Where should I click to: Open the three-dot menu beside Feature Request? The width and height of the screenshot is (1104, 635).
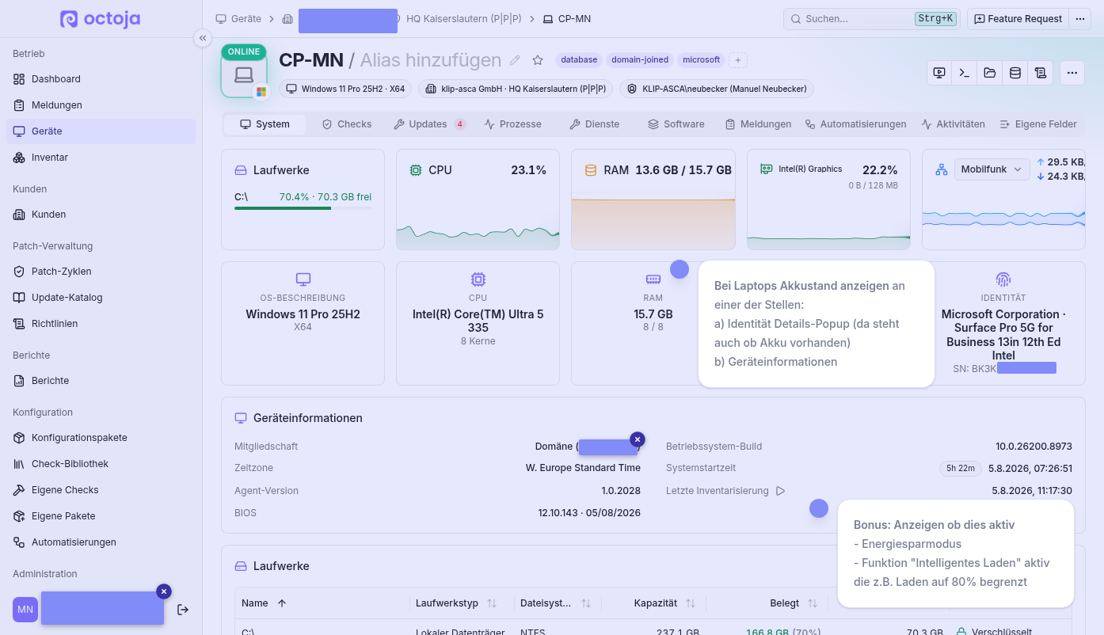[1079, 19]
